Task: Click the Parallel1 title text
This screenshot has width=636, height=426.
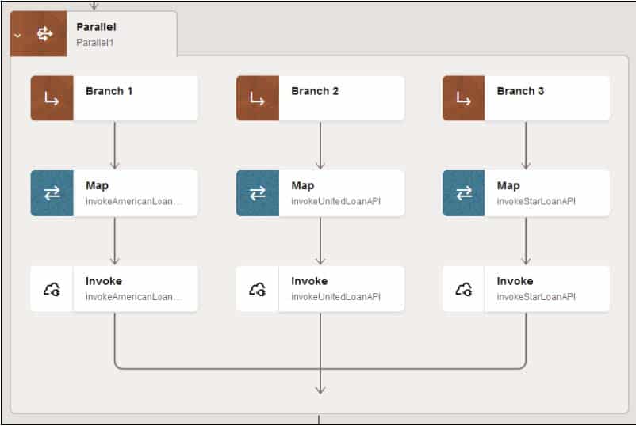Action: tap(95, 43)
